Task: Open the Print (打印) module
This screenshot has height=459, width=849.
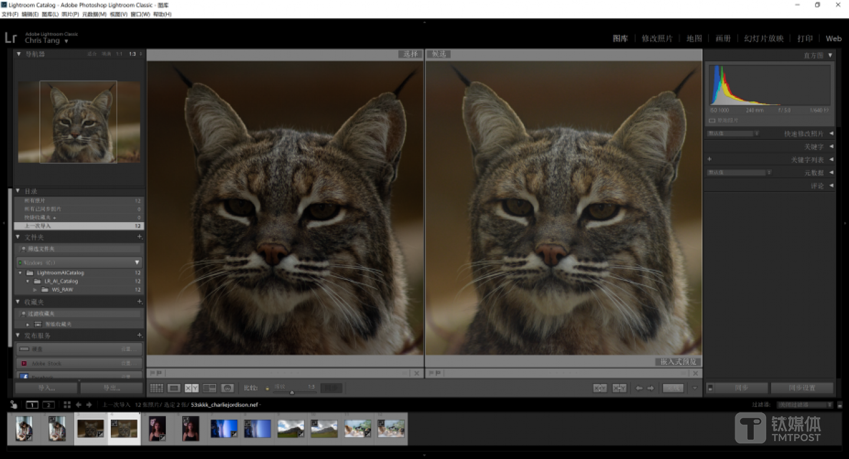Action: click(805, 38)
